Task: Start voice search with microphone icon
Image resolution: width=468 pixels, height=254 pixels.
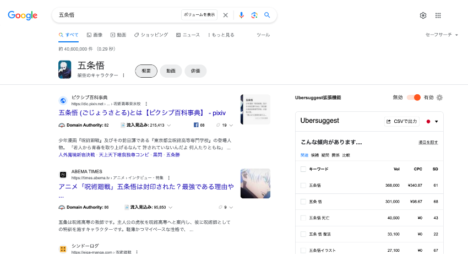Action: click(x=242, y=15)
